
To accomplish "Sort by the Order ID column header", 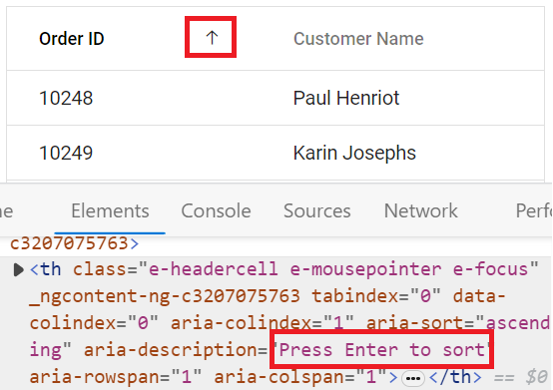I will 72,38.
